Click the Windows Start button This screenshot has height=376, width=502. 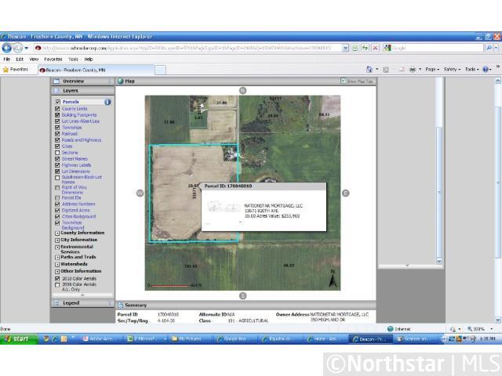(x=17, y=338)
